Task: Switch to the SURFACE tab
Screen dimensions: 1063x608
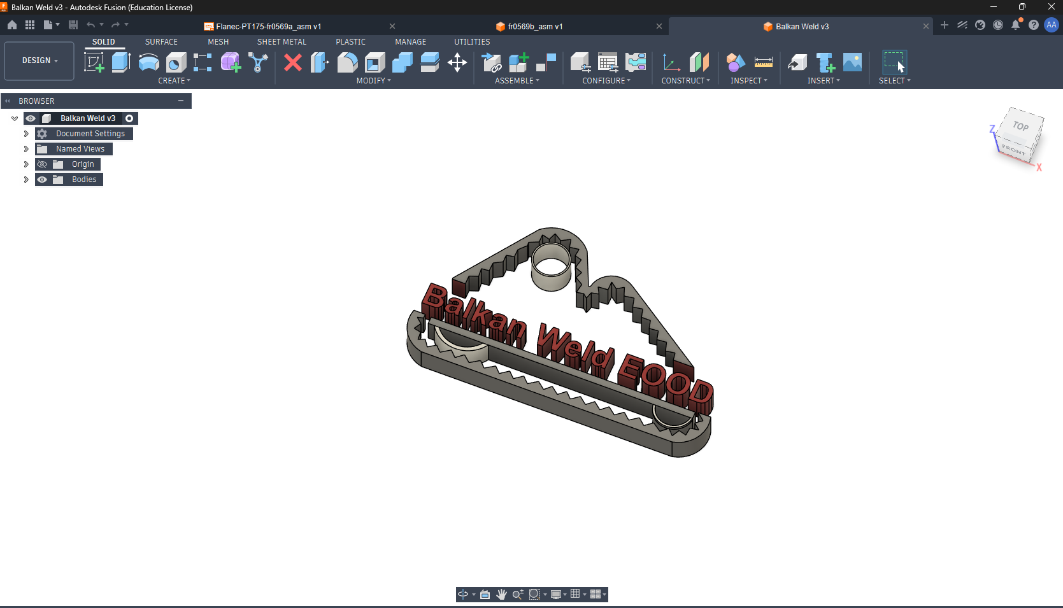Action: [161, 42]
